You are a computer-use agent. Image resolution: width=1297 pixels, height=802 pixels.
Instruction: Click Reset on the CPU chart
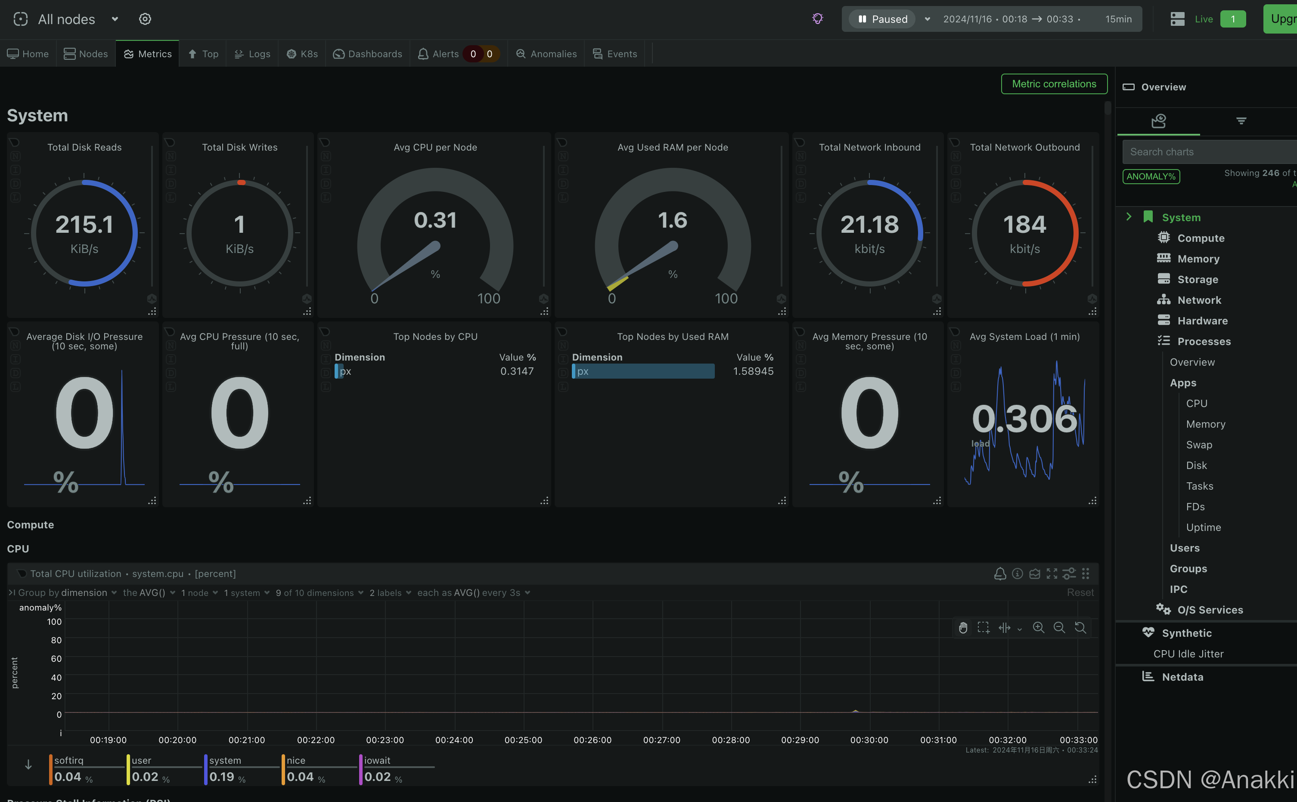point(1080,592)
